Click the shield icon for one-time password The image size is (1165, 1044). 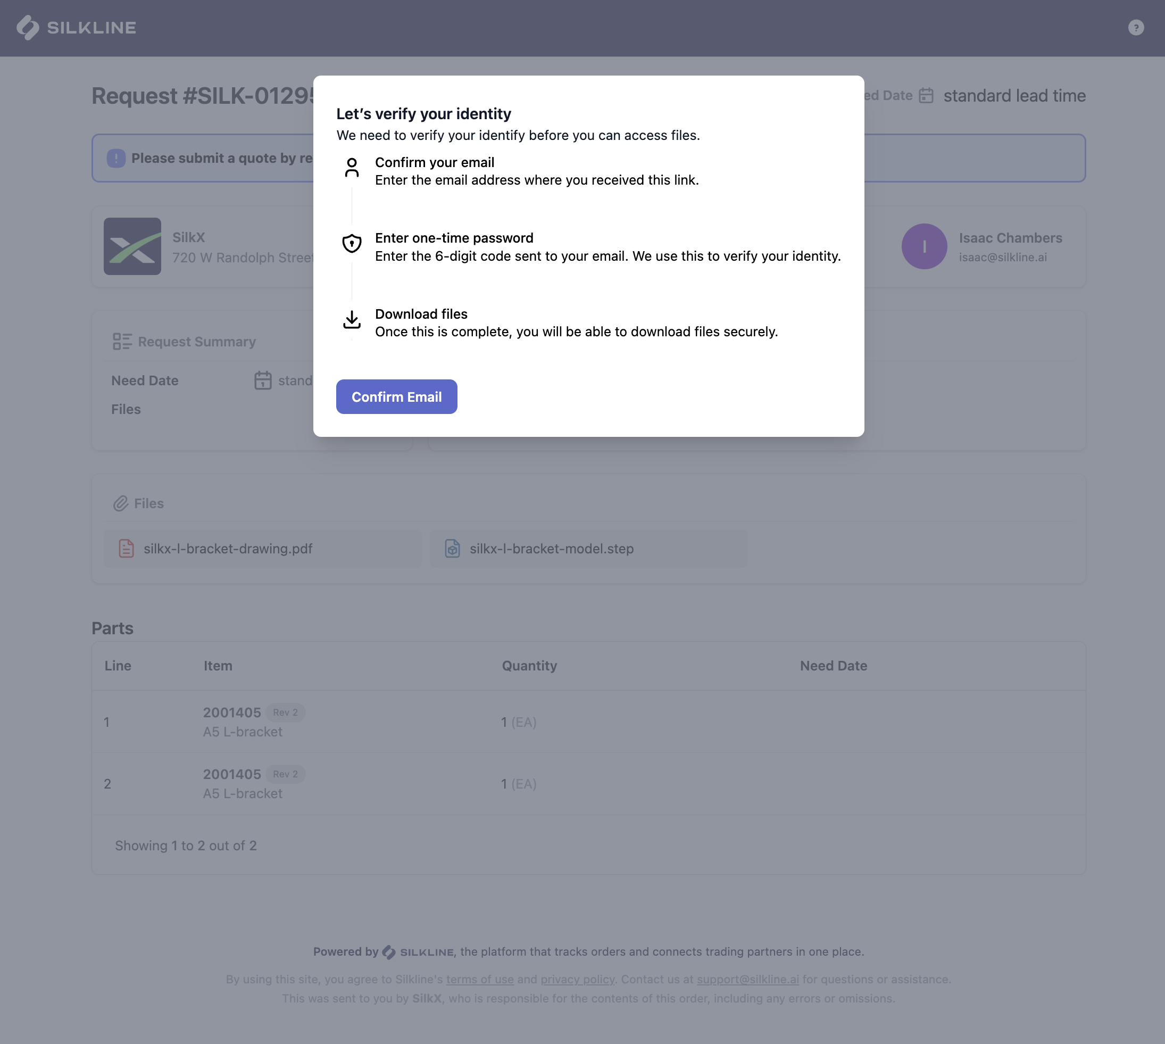click(352, 243)
